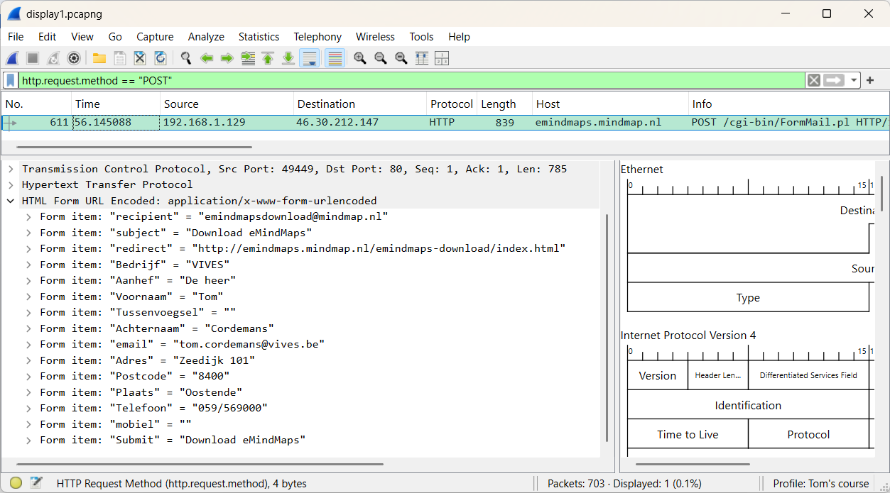Open display filter bookmarks
Screen dimensions: 890x493
click(11, 81)
